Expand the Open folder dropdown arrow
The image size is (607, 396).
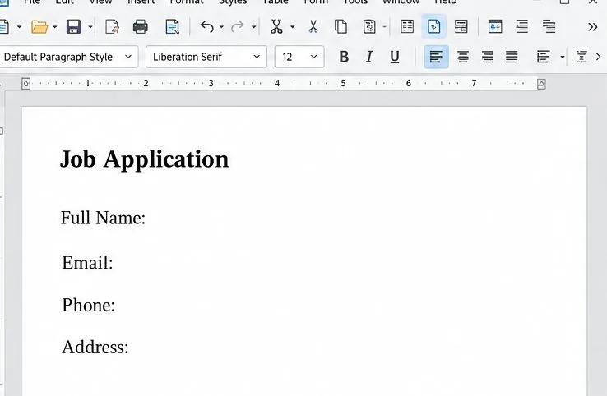pos(54,27)
